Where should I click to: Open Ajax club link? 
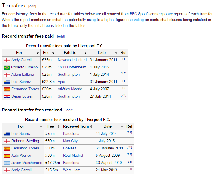coord(61,82)
